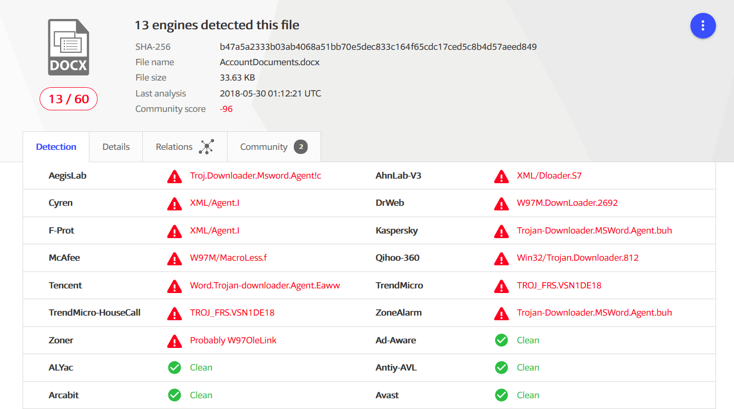
Task: Click the Kaspersky engine name
Action: pyautogui.click(x=397, y=230)
